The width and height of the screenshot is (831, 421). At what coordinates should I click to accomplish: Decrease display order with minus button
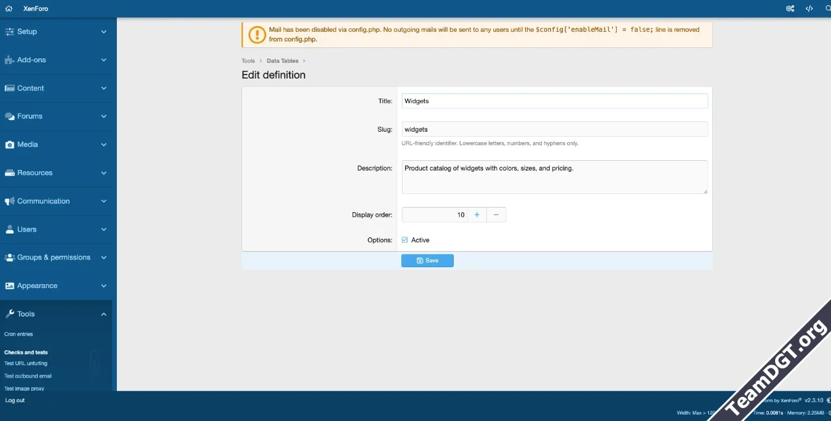click(496, 215)
